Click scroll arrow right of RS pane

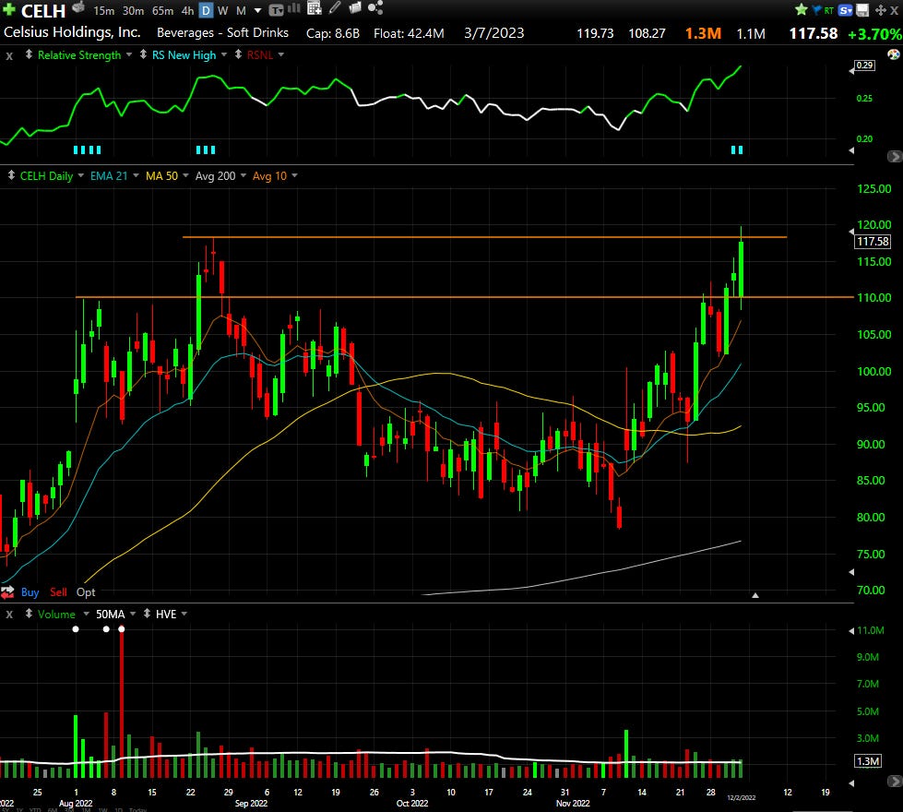tap(895, 156)
